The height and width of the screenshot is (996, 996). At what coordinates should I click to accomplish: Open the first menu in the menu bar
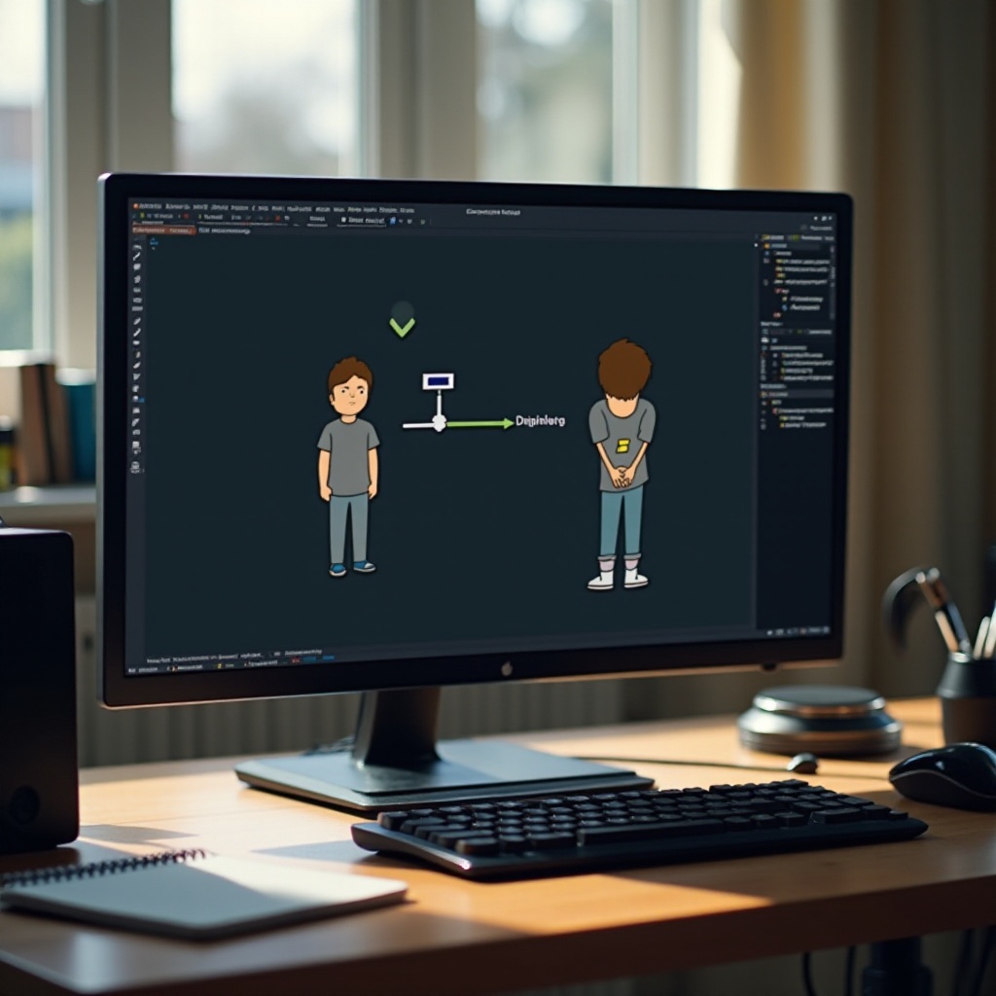(x=149, y=207)
